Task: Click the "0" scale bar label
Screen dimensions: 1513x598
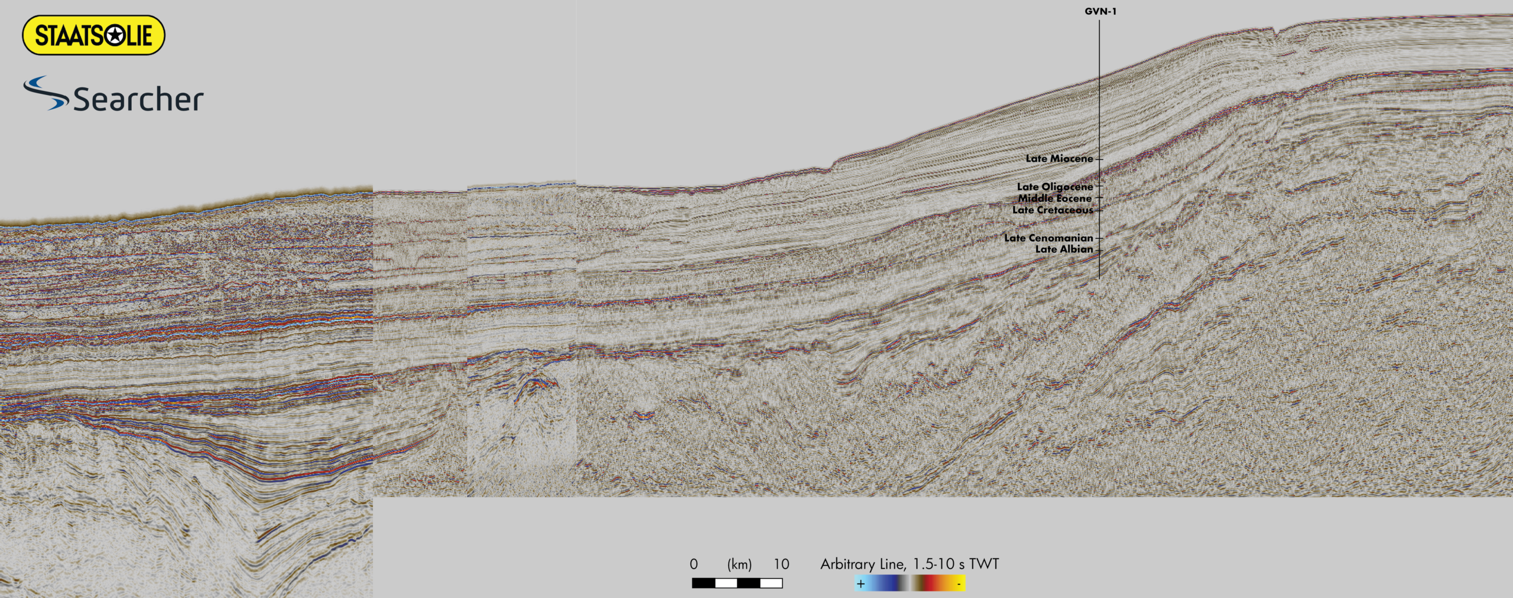Action: coord(693,564)
